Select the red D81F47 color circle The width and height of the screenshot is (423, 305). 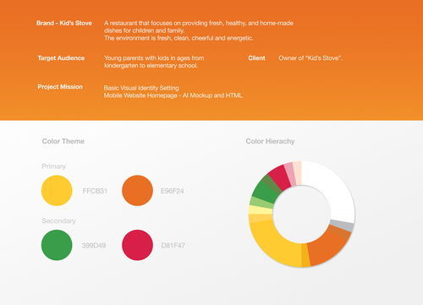[x=137, y=245]
